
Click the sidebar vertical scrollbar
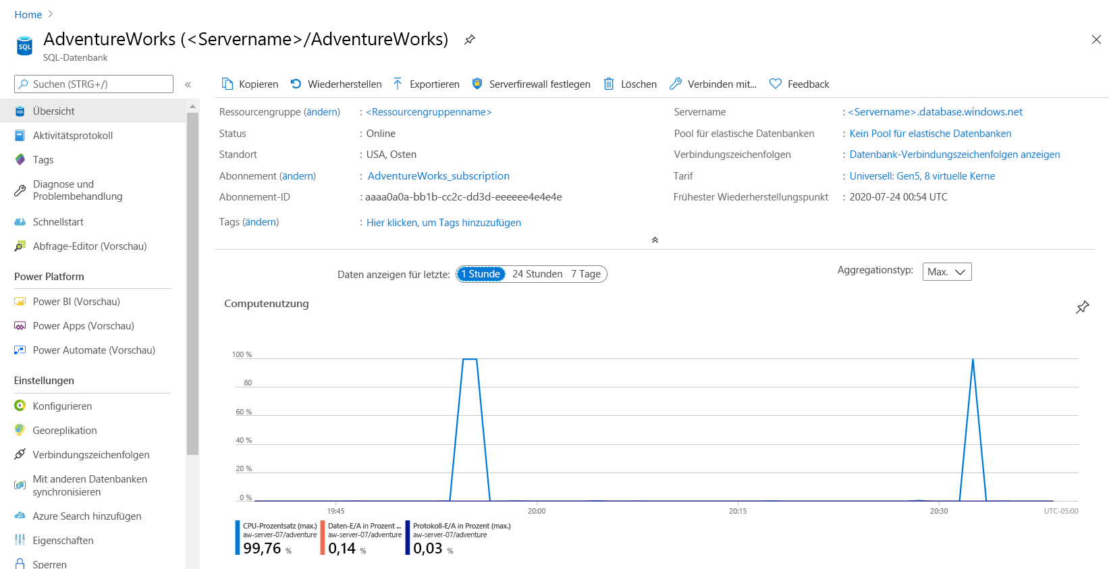[192, 283]
